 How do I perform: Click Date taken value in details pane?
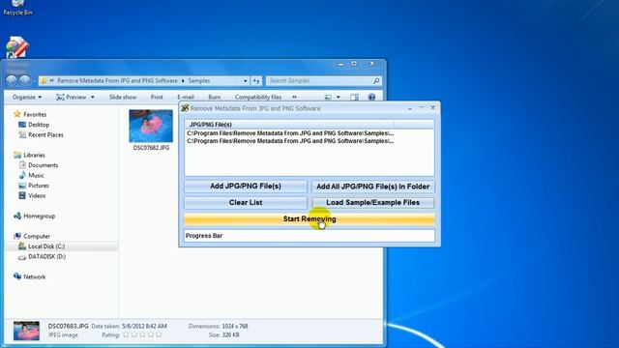click(x=144, y=327)
